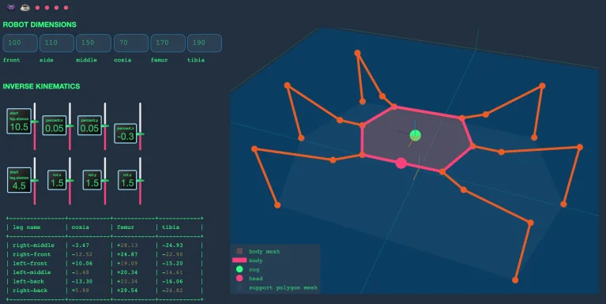The height and width of the screenshot is (304, 606).
Task: Click the hip.stance slider handle at 10.5
Action: click(x=35, y=122)
